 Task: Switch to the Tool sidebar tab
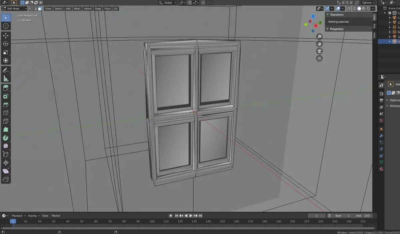click(374, 26)
